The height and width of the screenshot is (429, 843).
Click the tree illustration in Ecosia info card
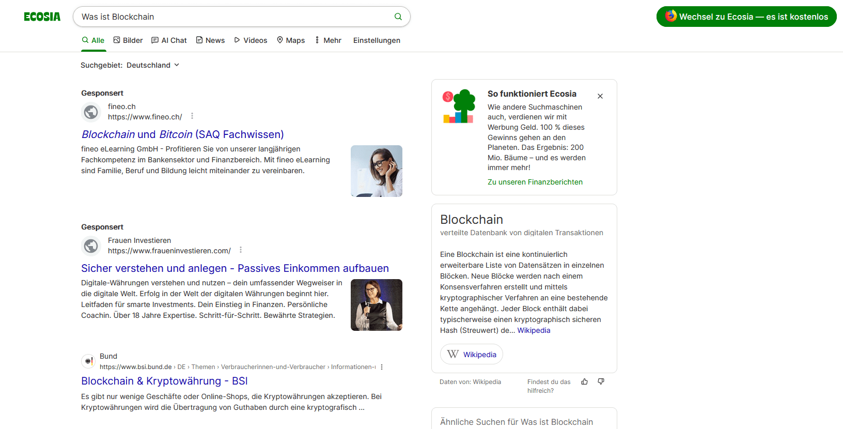click(x=459, y=106)
